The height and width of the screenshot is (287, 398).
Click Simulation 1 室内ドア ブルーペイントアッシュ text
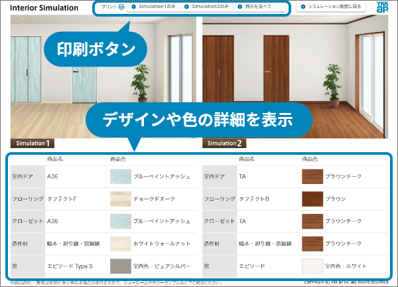point(162,177)
